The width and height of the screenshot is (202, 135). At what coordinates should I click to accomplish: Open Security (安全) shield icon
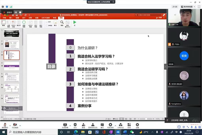pyautogui.click(x=75, y=126)
